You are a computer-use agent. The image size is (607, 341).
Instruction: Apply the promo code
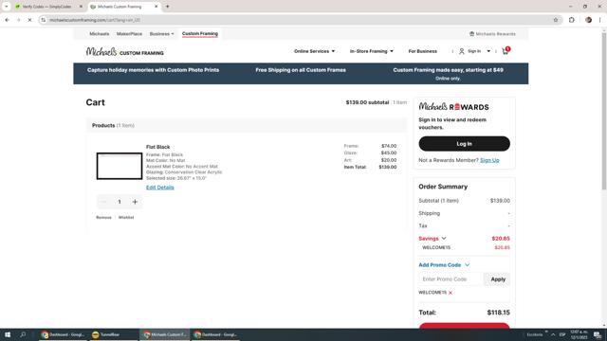[x=498, y=279]
